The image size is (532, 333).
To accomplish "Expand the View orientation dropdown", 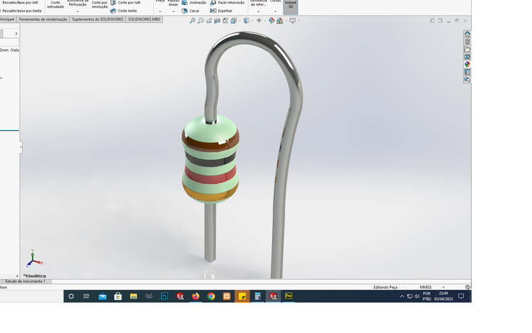I will 240,21.
